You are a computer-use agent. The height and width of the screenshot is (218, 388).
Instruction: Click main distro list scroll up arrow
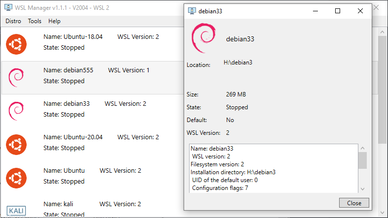tap(382, 32)
